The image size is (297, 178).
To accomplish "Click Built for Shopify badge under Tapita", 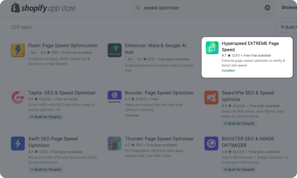I will click(46, 117).
